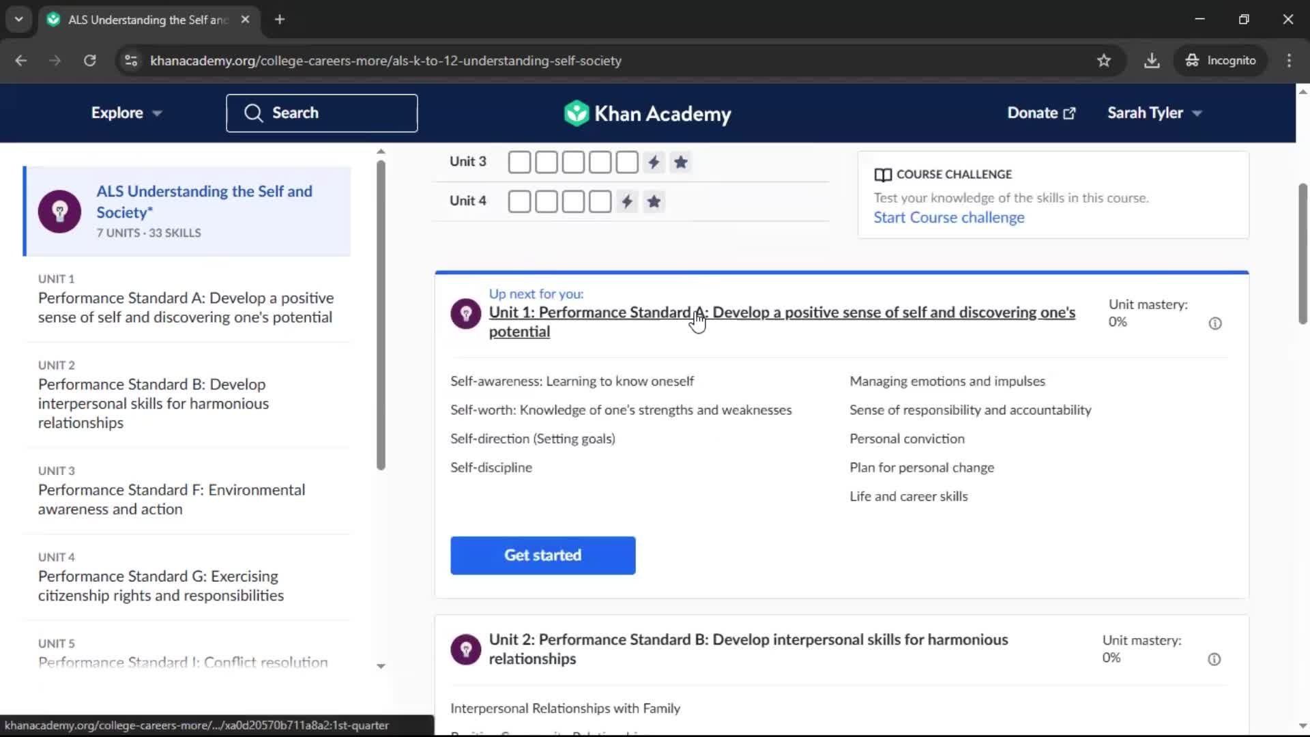1310x737 pixels.
Task: Click the forward navigation arrow
Action: coord(55,61)
